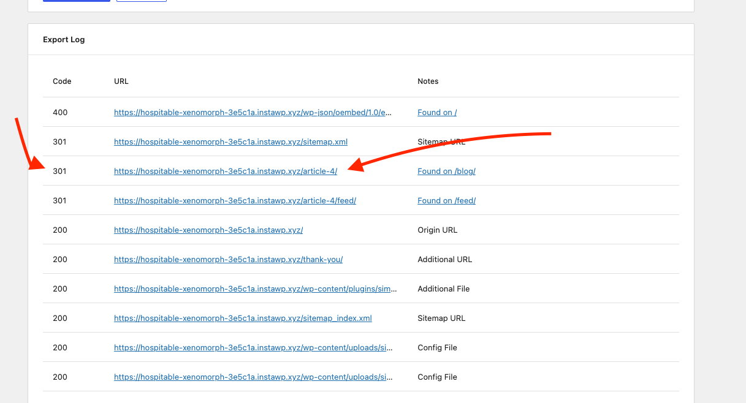The image size is (746, 403).
Task: Select the 301 code in the sitemap.xml row
Action: pos(59,141)
